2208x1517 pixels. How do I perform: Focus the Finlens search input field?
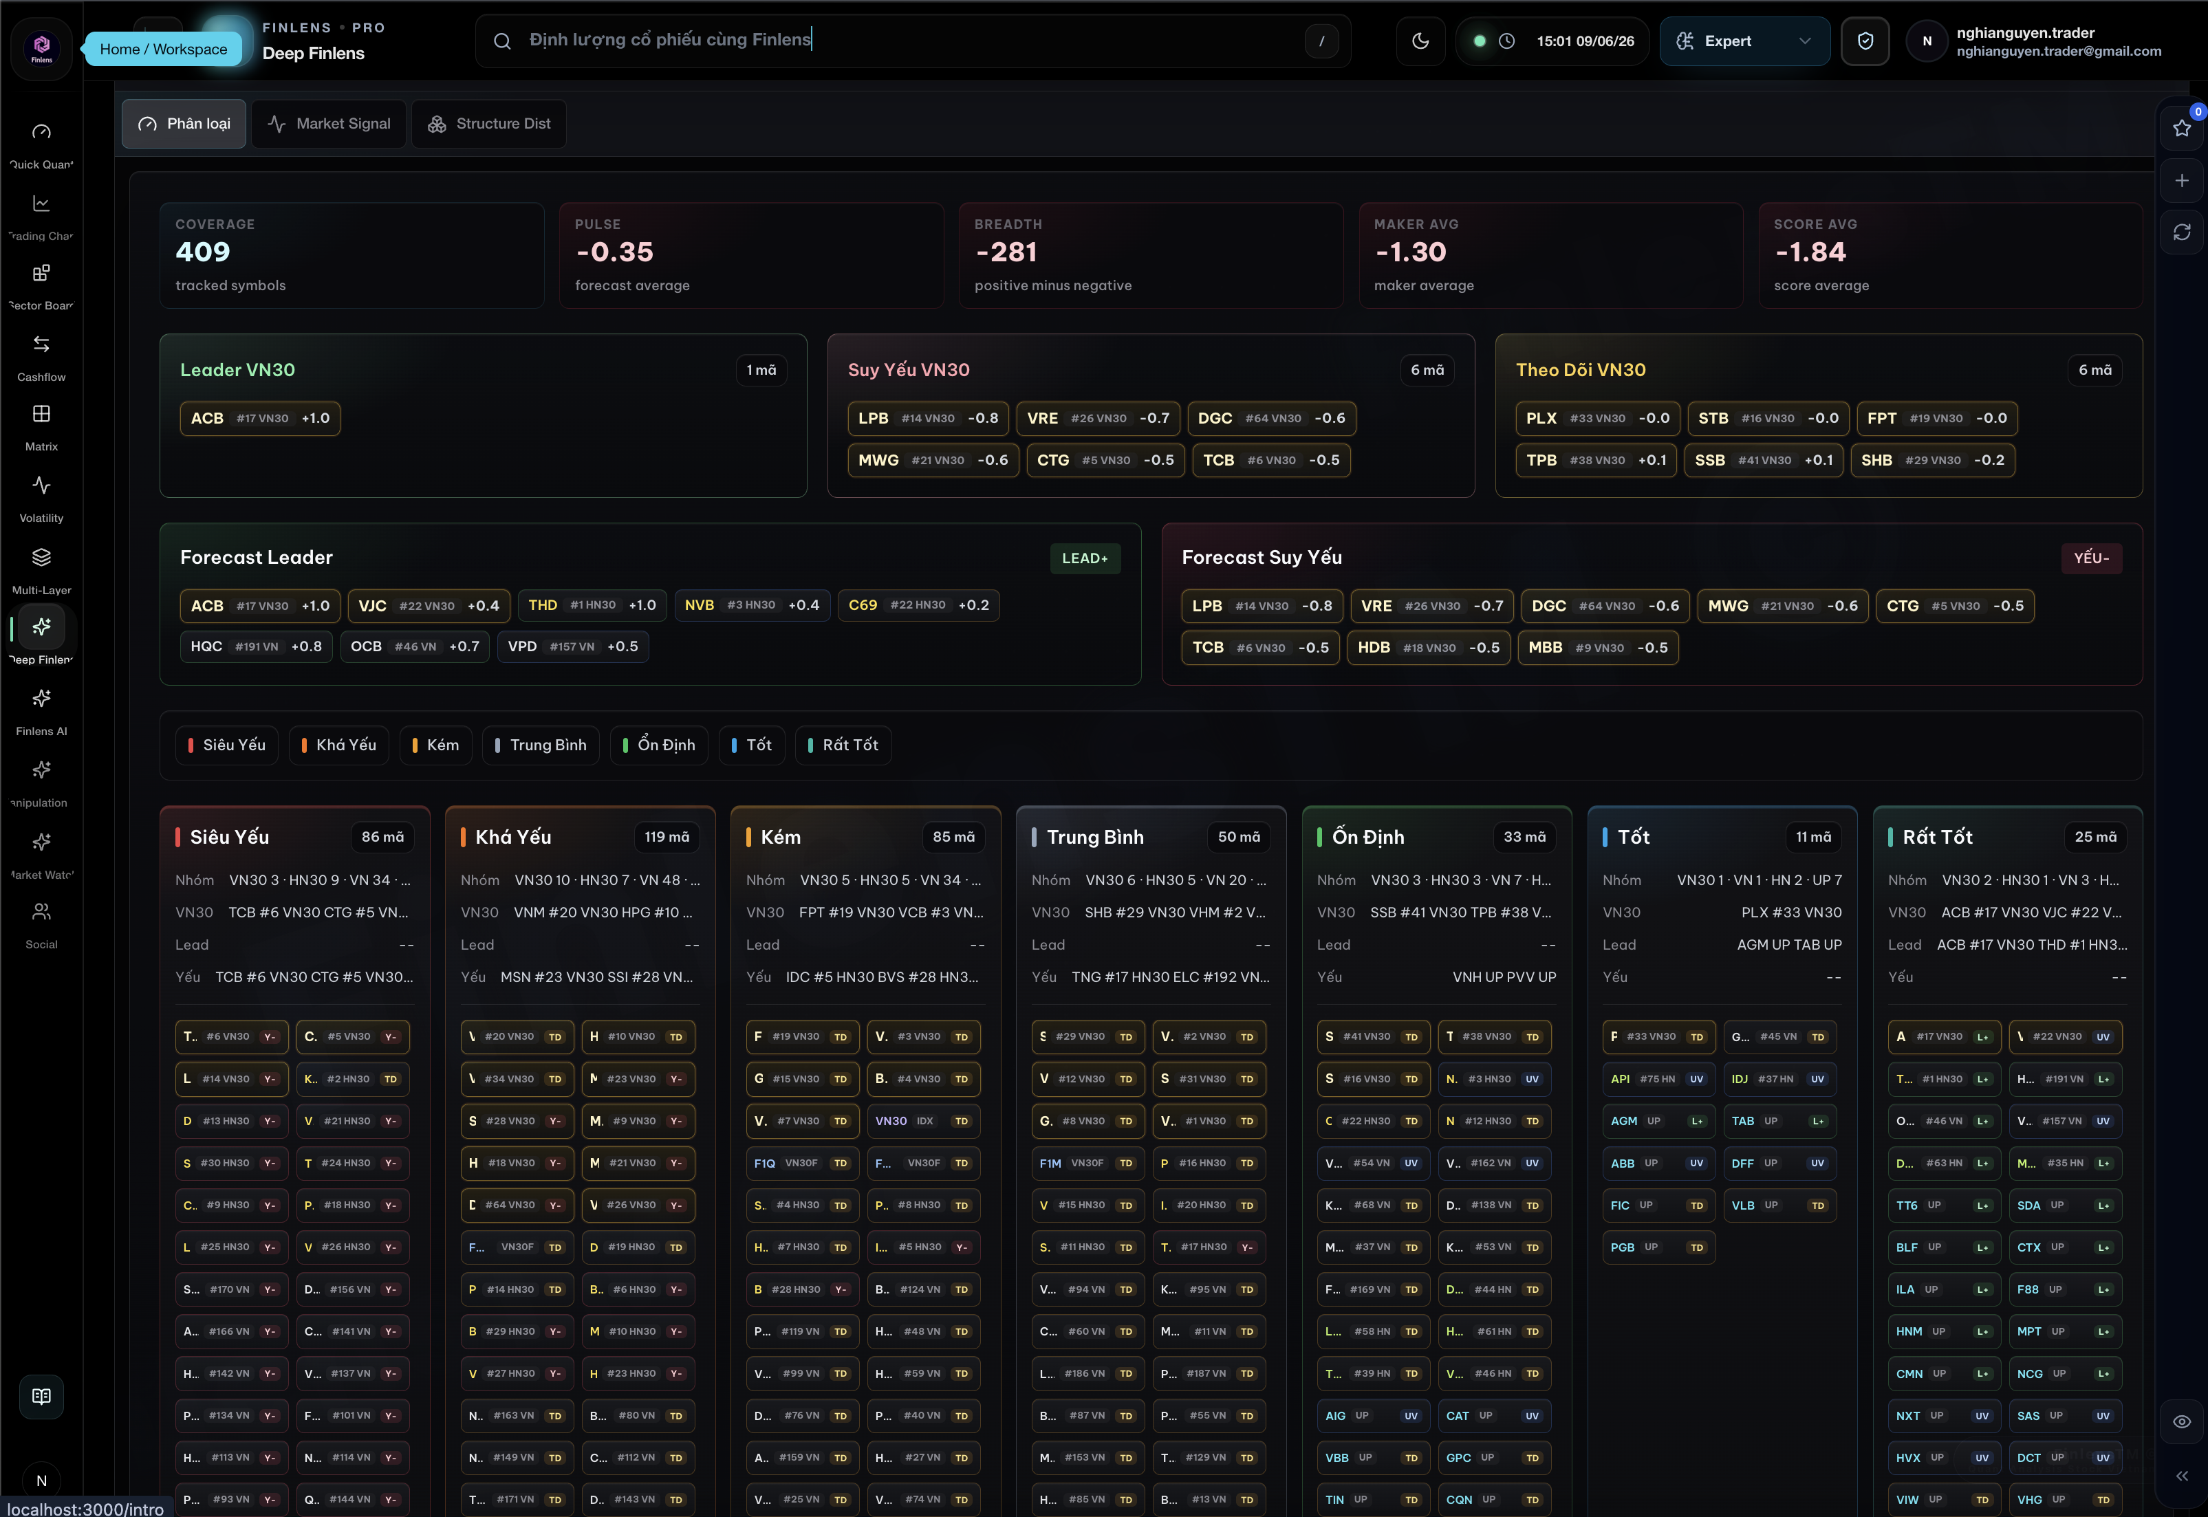[x=913, y=41]
